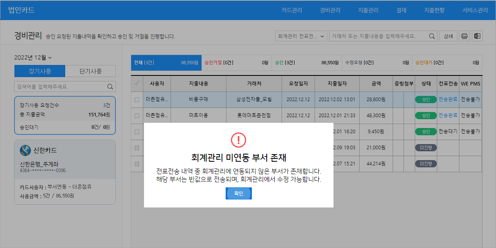Click the 승인 status badge in the 비품구매 row
Image resolution: width=496 pixels, height=248 pixels.
[x=426, y=100]
